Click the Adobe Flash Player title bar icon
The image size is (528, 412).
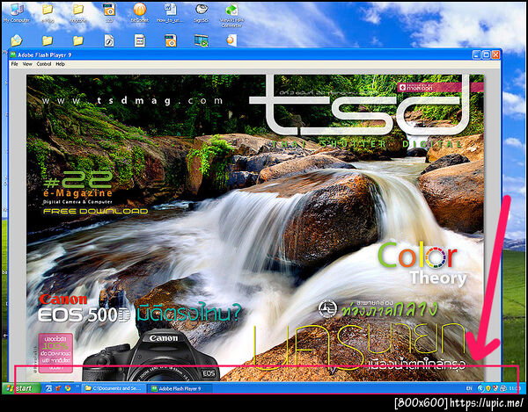[x=13, y=54]
